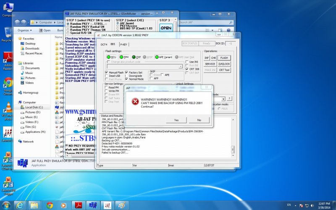Screen dimensions: 336x210
Task: Toggle the Normal Mode checkbox
Action: 126,79
